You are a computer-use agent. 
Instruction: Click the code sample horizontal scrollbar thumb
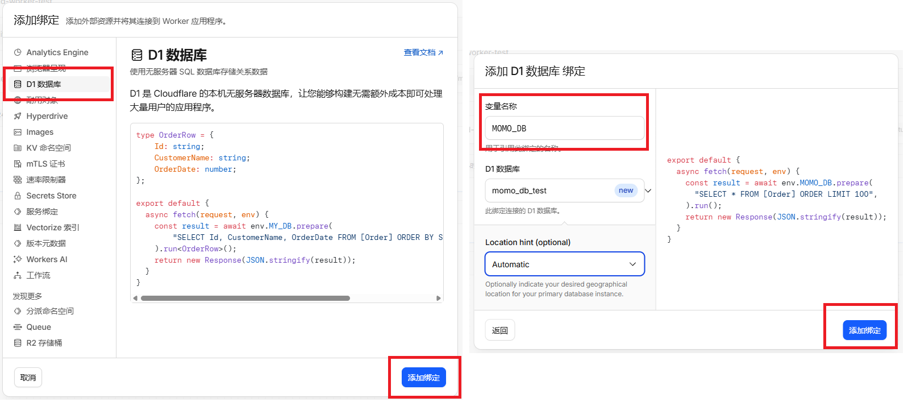(x=245, y=298)
